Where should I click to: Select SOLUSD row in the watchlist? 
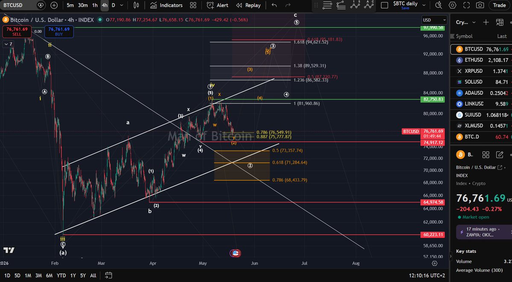pyautogui.click(x=481, y=82)
